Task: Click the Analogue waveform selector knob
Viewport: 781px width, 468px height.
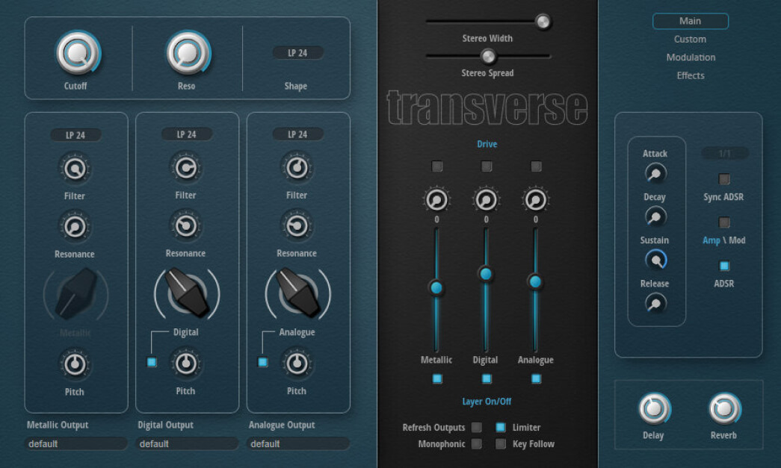Action: tap(298, 293)
